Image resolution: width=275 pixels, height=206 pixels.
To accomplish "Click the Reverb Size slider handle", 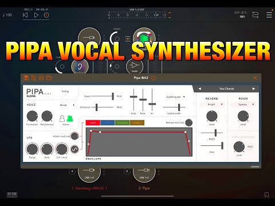I will [222, 146].
